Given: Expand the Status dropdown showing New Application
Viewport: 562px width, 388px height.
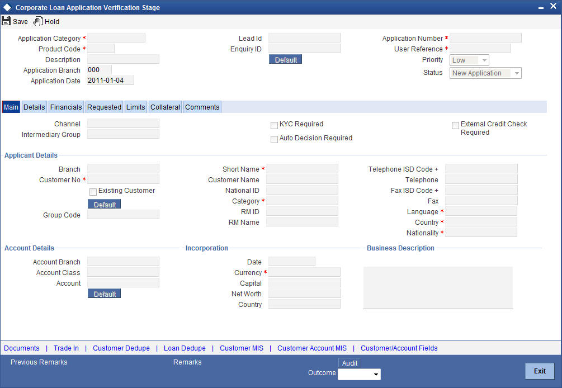Looking at the screenshot, I should 516,73.
